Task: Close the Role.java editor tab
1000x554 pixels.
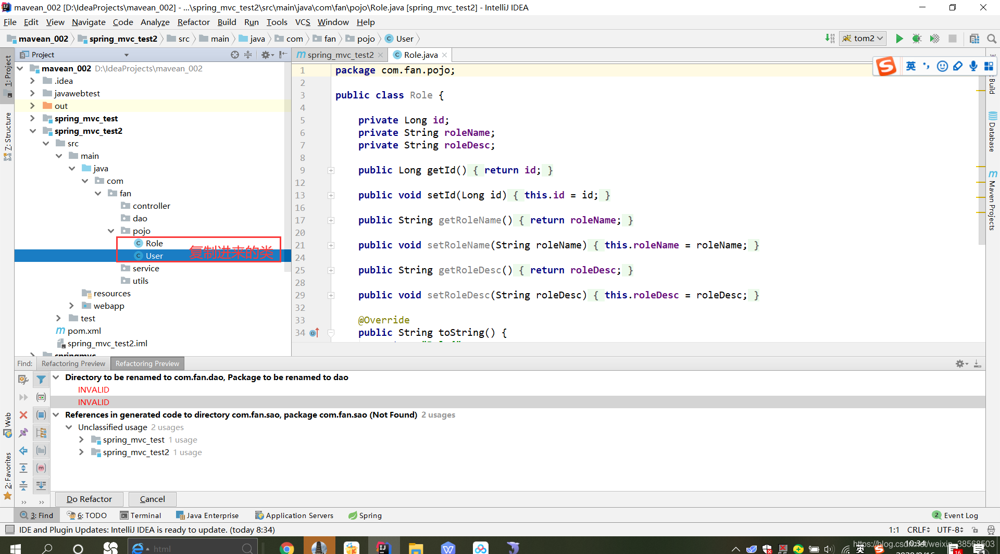Action: [444, 55]
